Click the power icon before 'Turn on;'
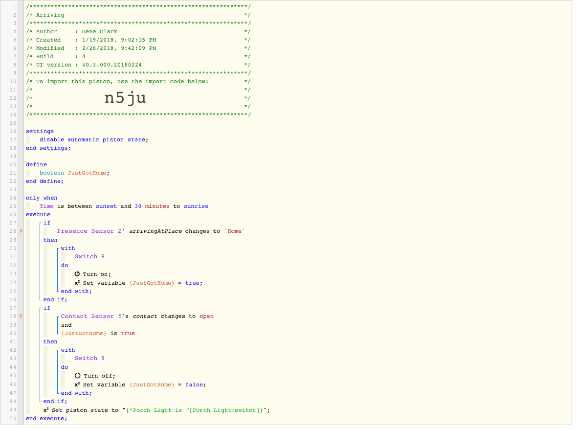576x429 pixels. (x=77, y=274)
